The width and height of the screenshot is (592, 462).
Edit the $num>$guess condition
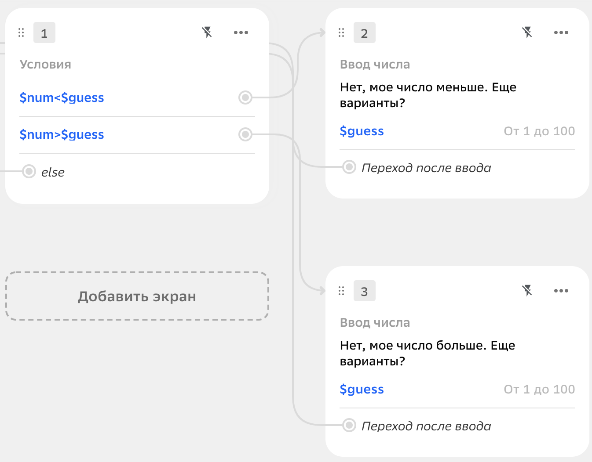[x=62, y=134]
